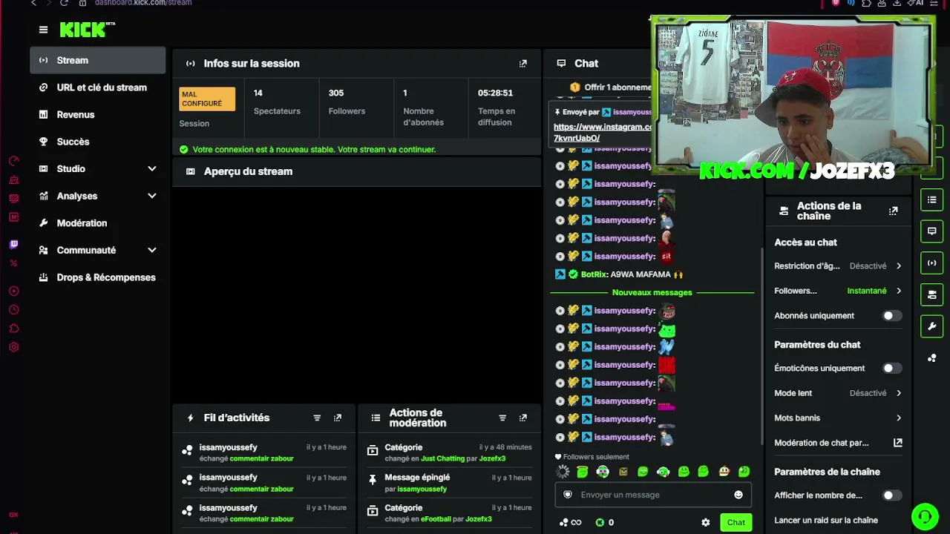Click the green Kicks balance icon
This screenshot has width=950, height=534.
[x=600, y=522]
